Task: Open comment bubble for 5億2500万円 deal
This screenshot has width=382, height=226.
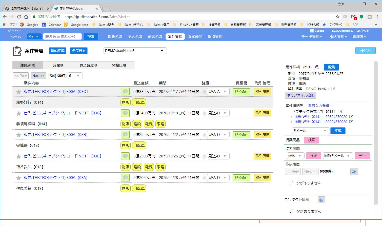Action: coord(125,156)
